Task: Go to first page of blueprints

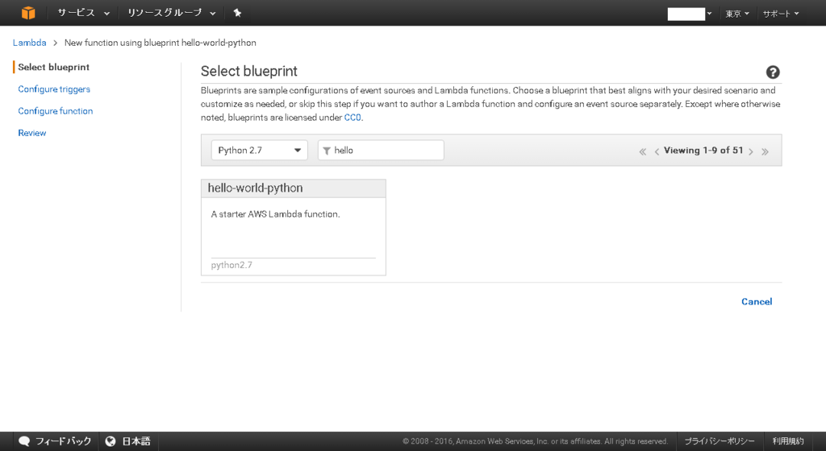Action: click(x=643, y=151)
